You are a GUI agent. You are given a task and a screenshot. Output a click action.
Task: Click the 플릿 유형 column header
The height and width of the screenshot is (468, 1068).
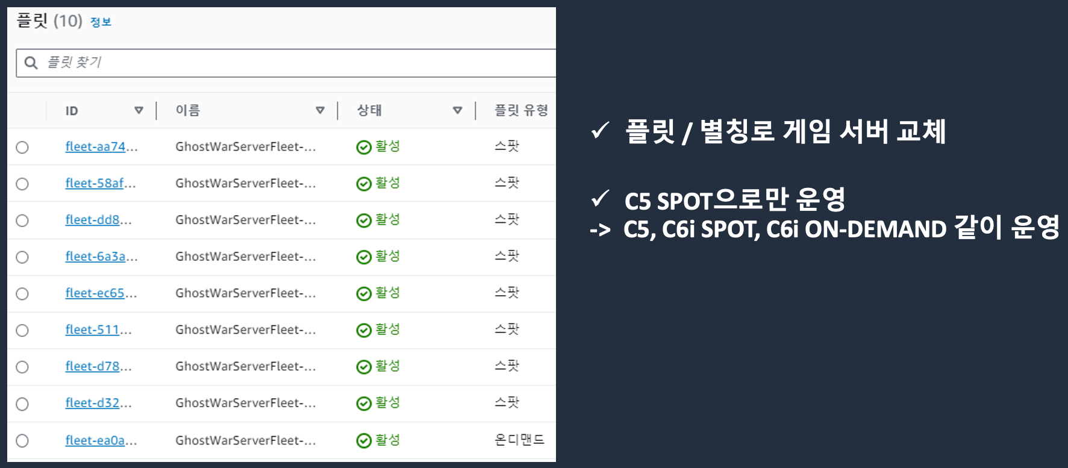521,110
